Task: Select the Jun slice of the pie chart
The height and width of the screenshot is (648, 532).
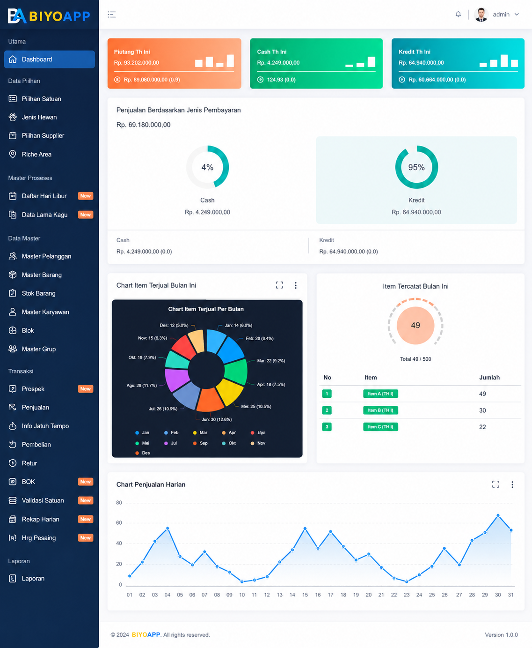Action: pyautogui.click(x=209, y=399)
